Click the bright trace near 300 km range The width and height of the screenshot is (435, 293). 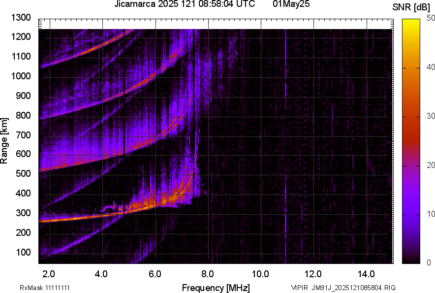(83, 217)
